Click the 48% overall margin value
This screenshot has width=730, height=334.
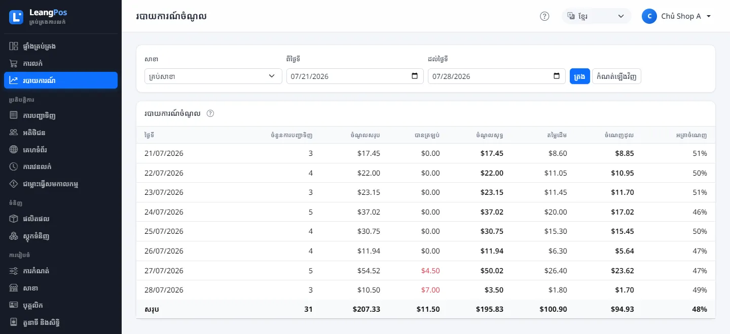click(x=700, y=309)
